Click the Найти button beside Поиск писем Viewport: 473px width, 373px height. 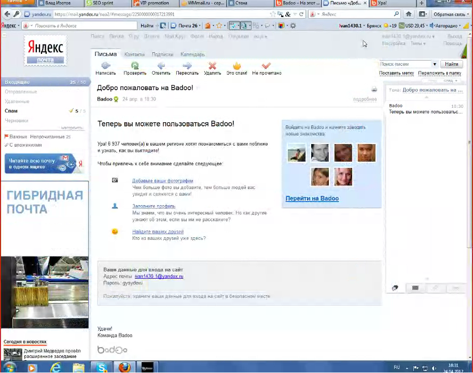click(x=451, y=64)
